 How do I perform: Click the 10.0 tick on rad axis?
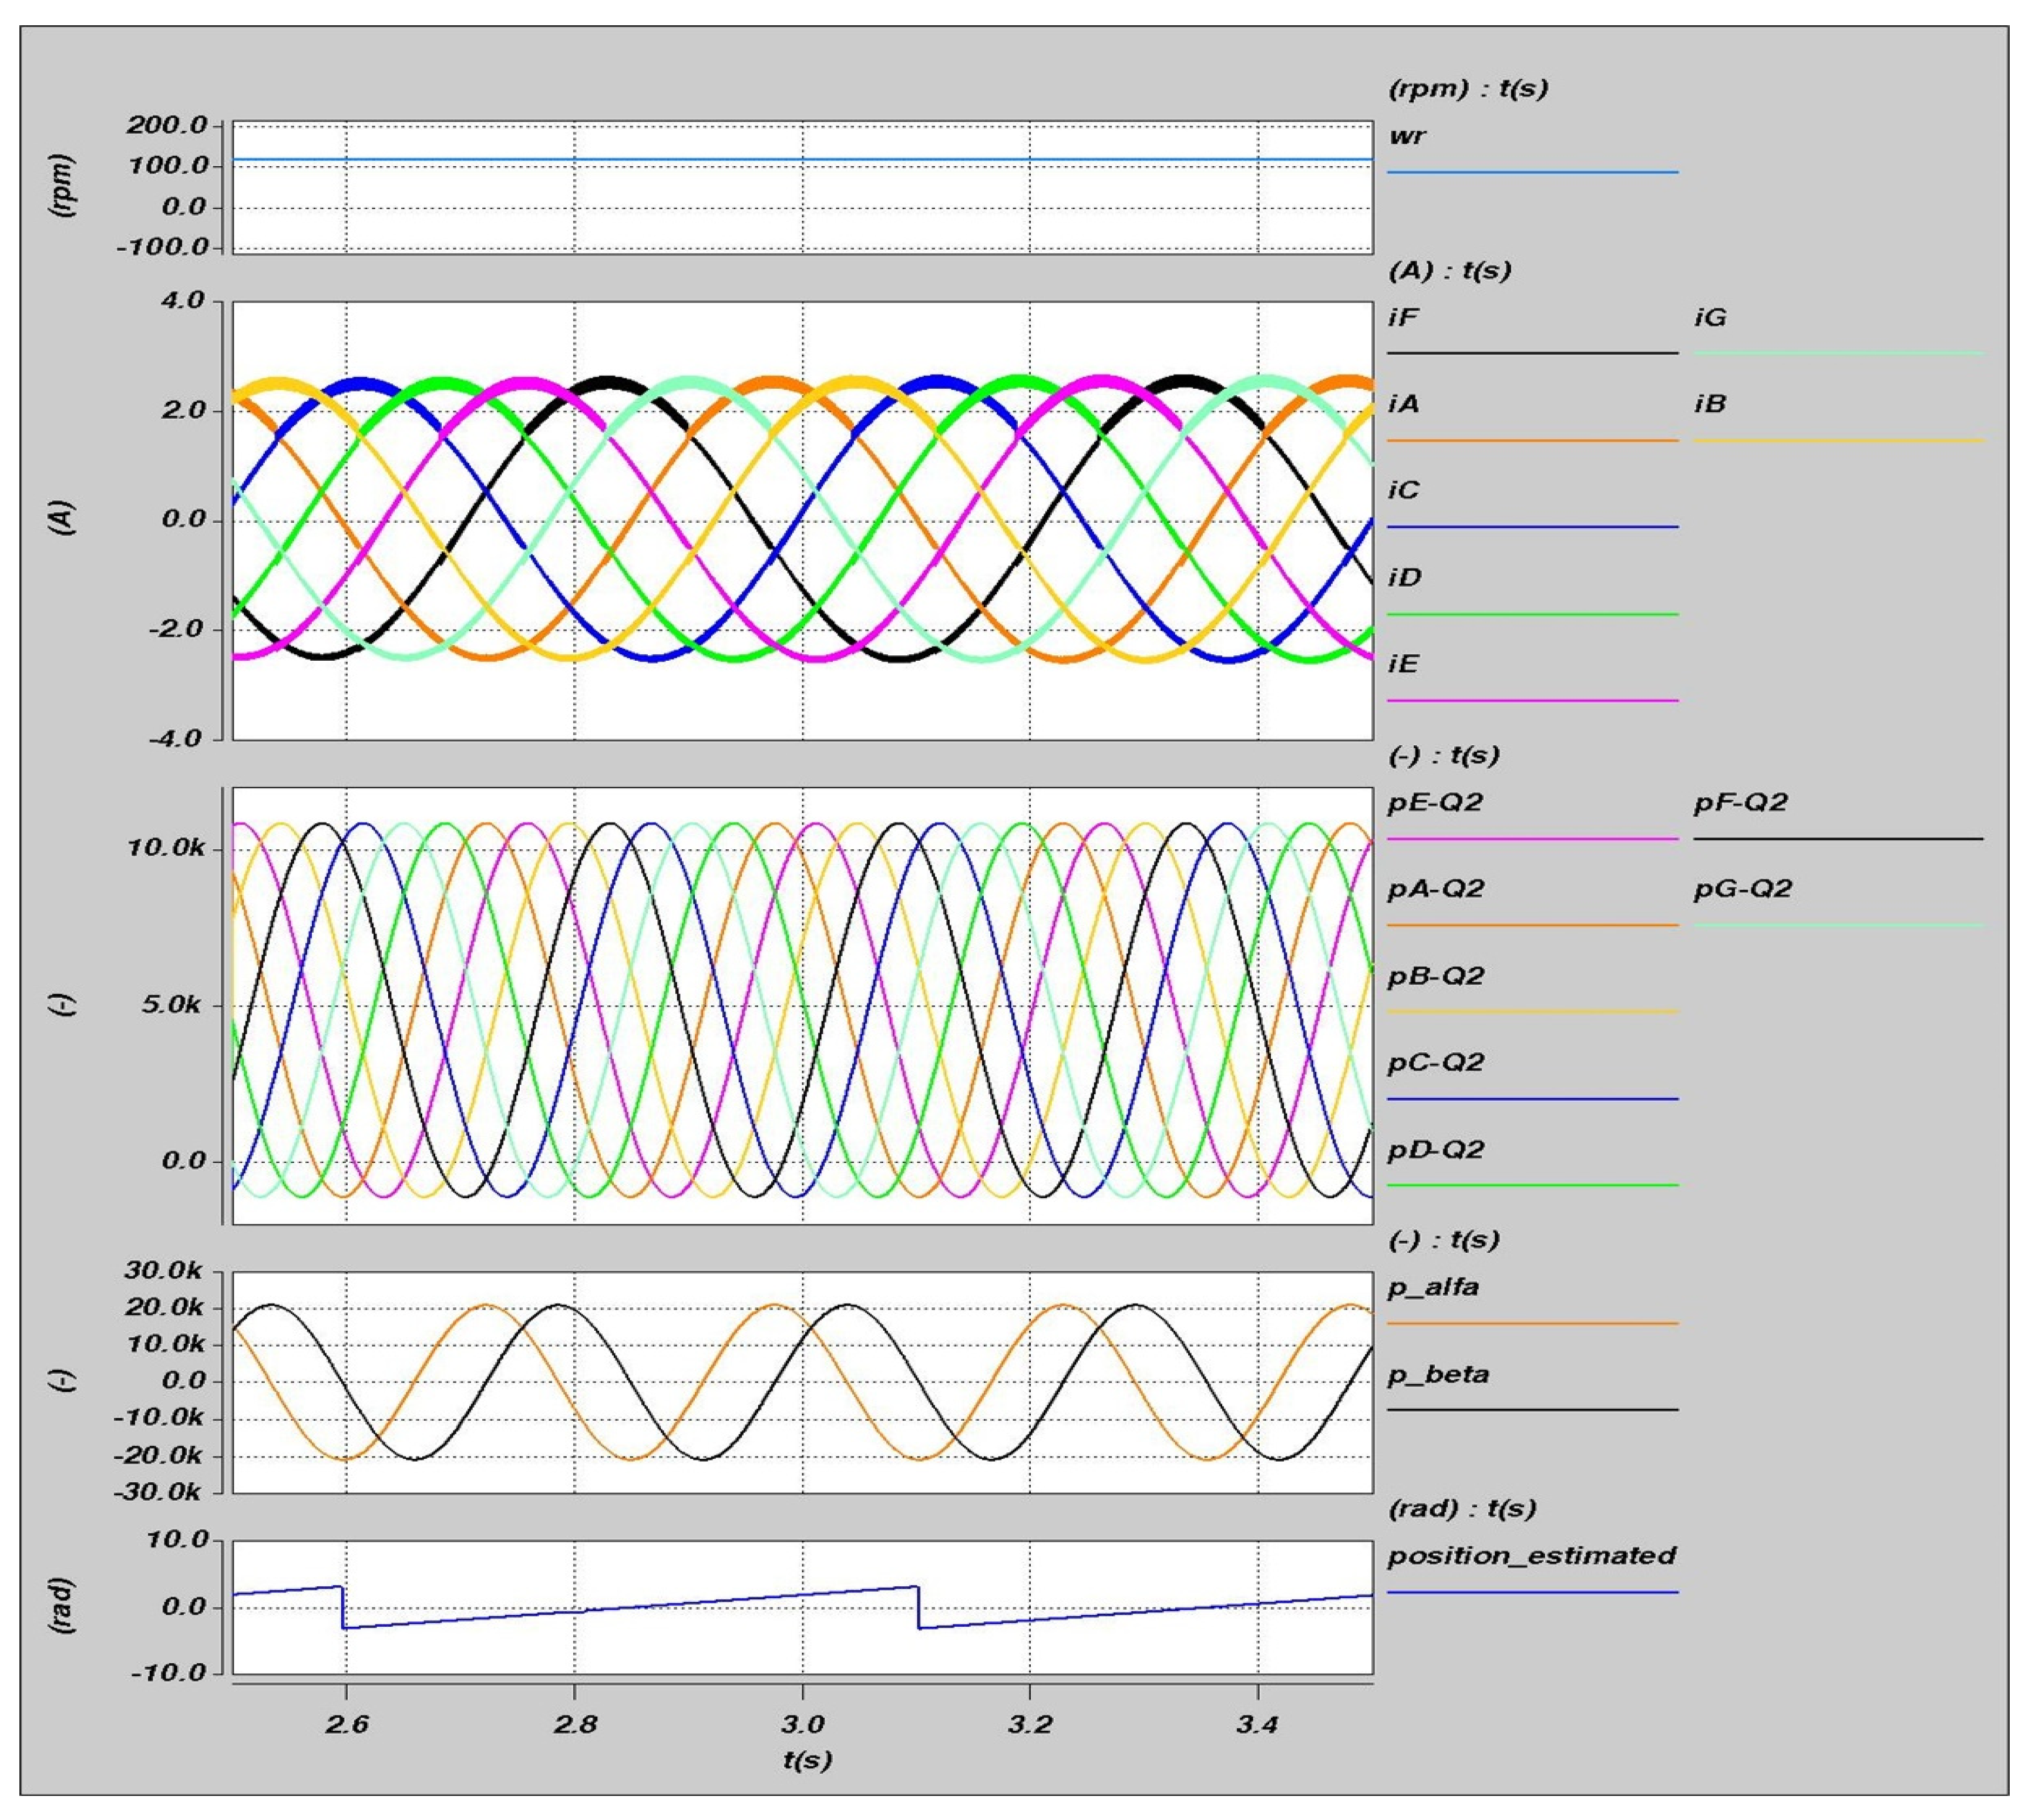(x=177, y=1540)
